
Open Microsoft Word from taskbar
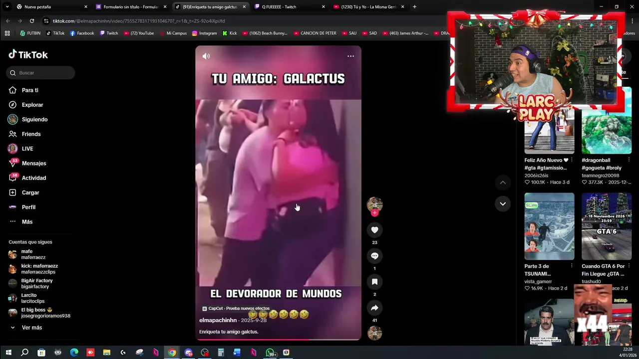pos(237,353)
